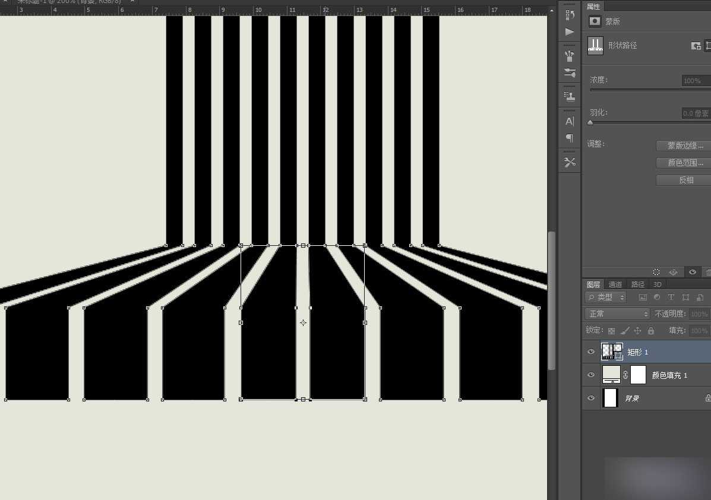Click the 羽化 feather slider handle
Image resolution: width=711 pixels, height=500 pixels.
pyautogui.click(x=590, y=122)
